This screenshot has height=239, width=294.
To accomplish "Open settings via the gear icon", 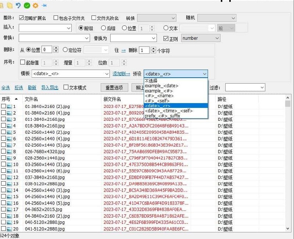I will click(35, 6).
